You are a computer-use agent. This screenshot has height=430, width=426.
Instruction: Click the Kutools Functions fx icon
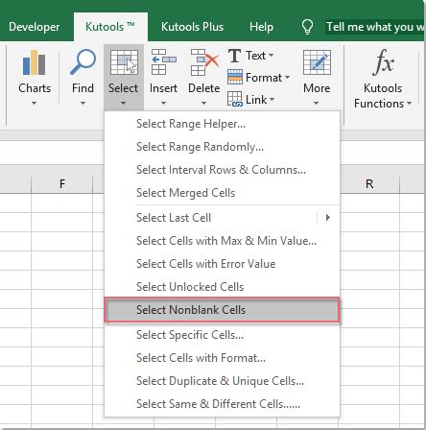[383, 62]
